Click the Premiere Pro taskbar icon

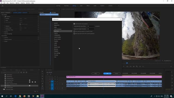click(42, 96)
